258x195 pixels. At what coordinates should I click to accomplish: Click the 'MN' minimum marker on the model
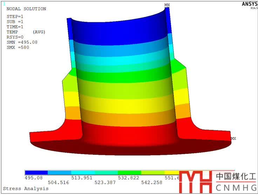(x=167, y=5)
